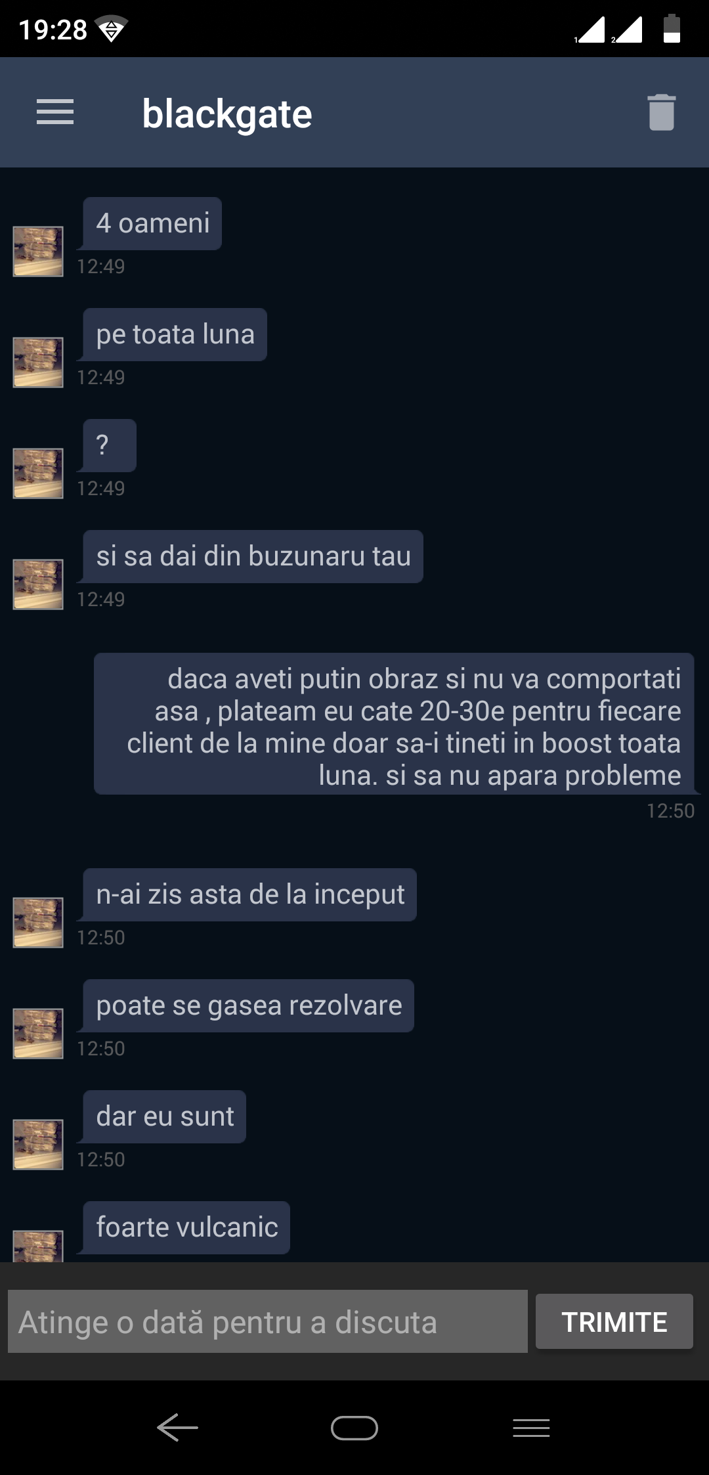The height and width of the screenshot is (1475, 709).
Task: Tap the "?" message bubble
Action: [x=110, y=445]
